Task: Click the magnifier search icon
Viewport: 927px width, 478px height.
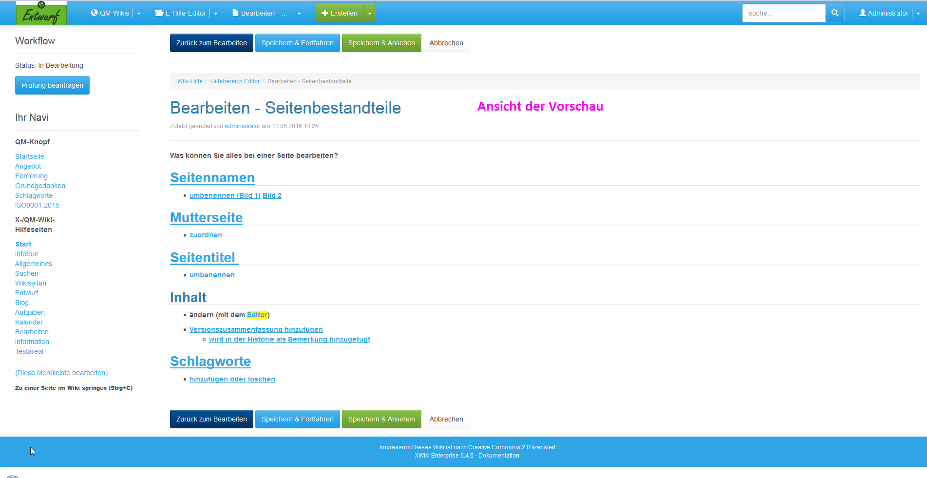Action: (834, 13)
